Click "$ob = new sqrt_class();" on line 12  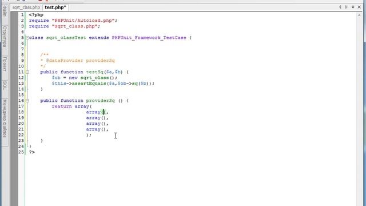click(x=85, y=78)
